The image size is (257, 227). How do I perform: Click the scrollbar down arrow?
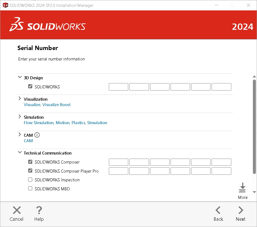pyautogui.click(x=254, y=192)
